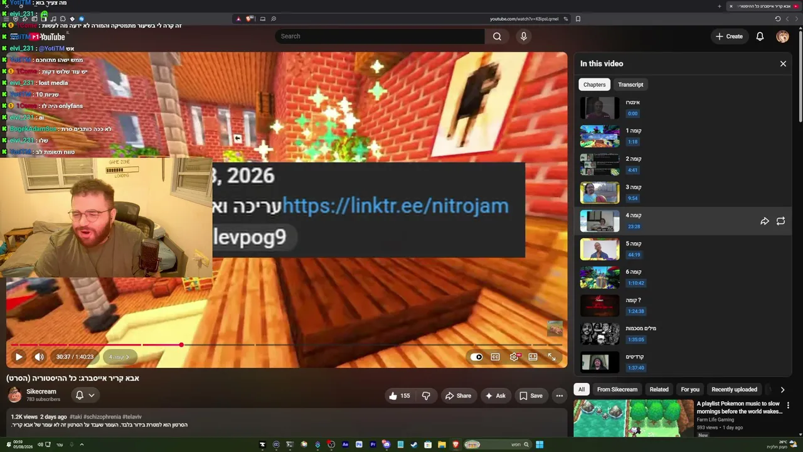Image resolution: width=803 pixels, height=452 pixels.
Task: Open options for the Pokemon music video
Action: click(788, 406)
